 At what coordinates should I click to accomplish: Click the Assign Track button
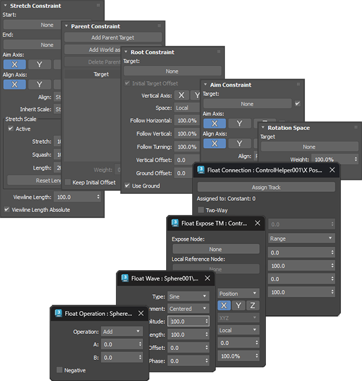(266, 187)
